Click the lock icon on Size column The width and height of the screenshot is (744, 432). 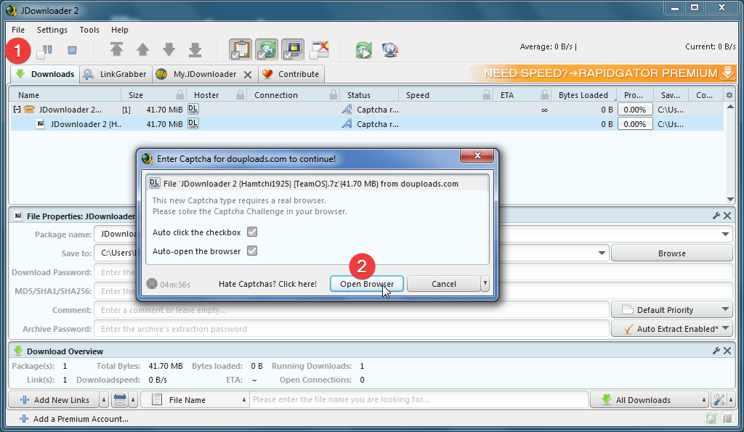pos(180,94)
